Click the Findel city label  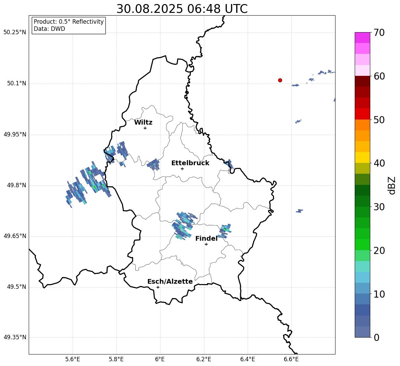coord(206,238)
